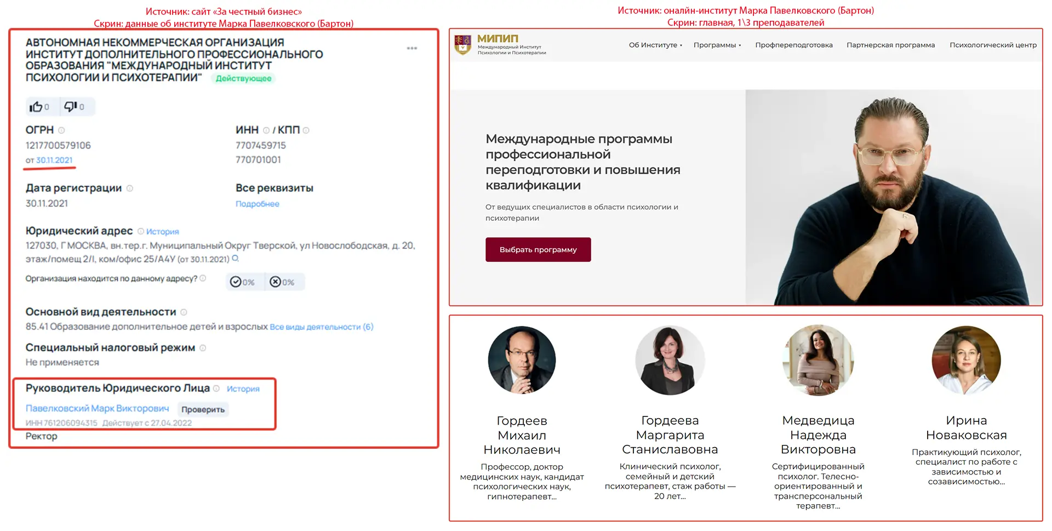This screenshot has height=531, width=1052.
Task: Vote cross: organization not at address
Action: pyautogui.click(x=275, y=282)
